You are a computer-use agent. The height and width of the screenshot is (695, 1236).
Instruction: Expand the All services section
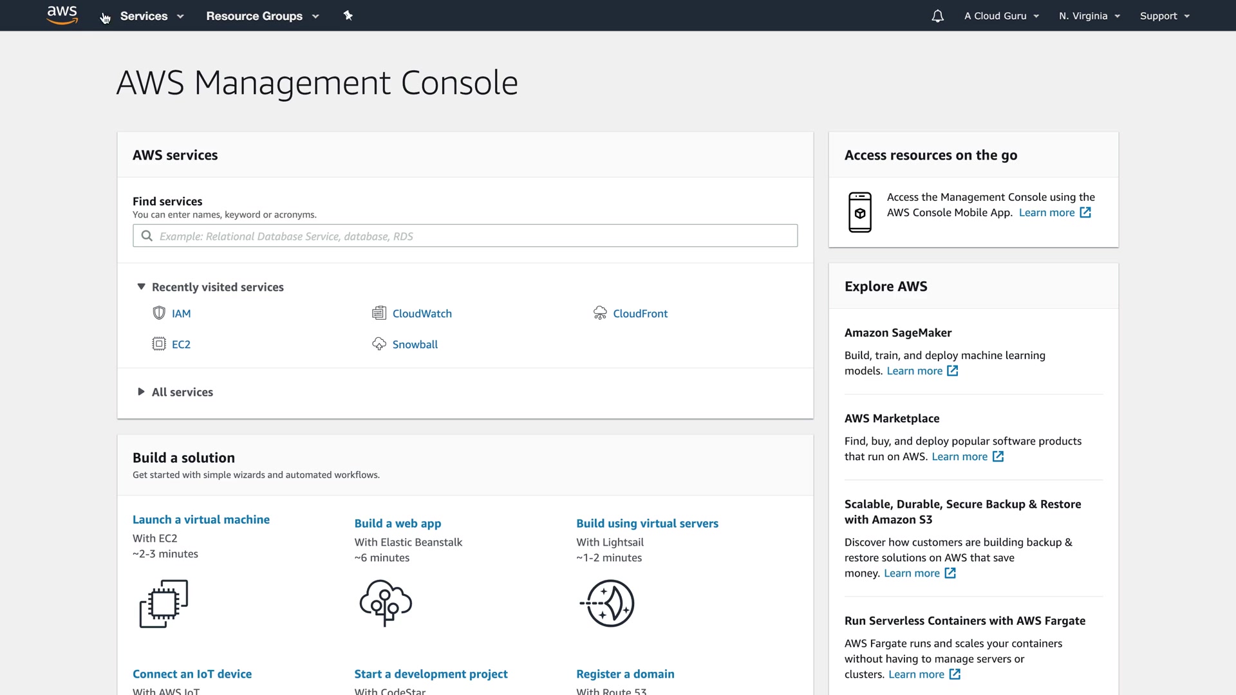pos(141,392)
